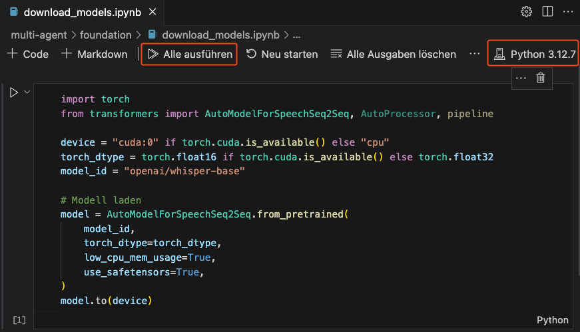This screenshot has height=332, width=580.
Task: Change cell language via Python label
Action: 553,320
